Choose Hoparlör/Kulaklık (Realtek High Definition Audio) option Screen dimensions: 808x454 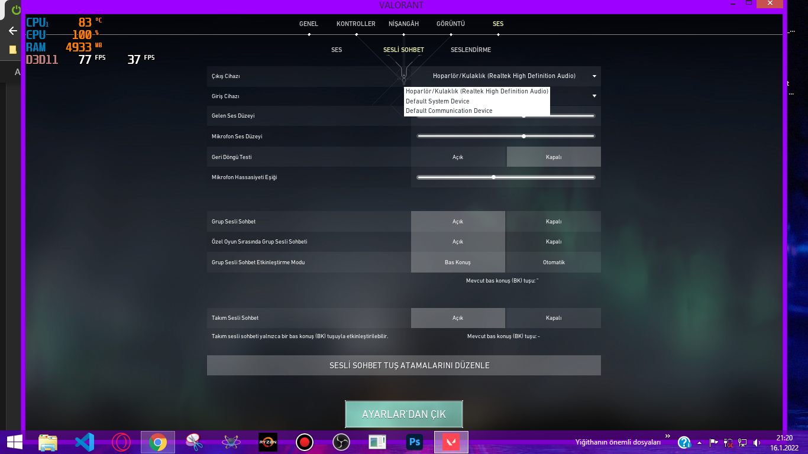click(477, 92)
